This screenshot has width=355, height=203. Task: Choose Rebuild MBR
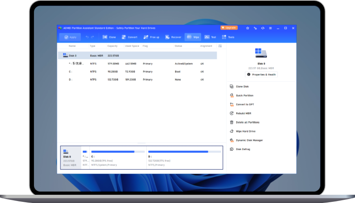[244, 113]
